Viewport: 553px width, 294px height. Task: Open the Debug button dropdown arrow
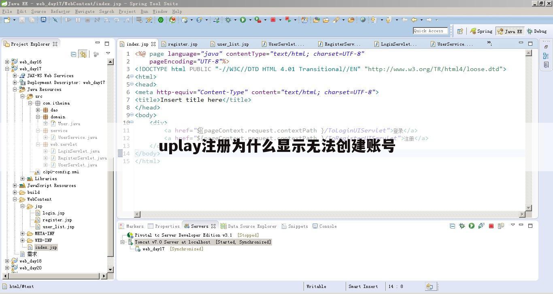click(235, 20)
